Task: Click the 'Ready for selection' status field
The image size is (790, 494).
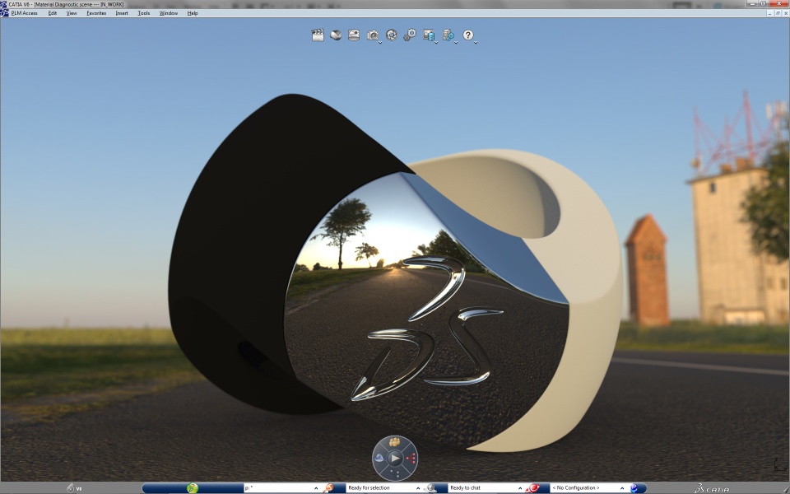Action: click(380, 488)
